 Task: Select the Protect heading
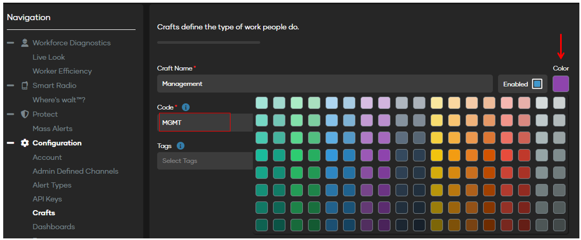pos(45,114)
